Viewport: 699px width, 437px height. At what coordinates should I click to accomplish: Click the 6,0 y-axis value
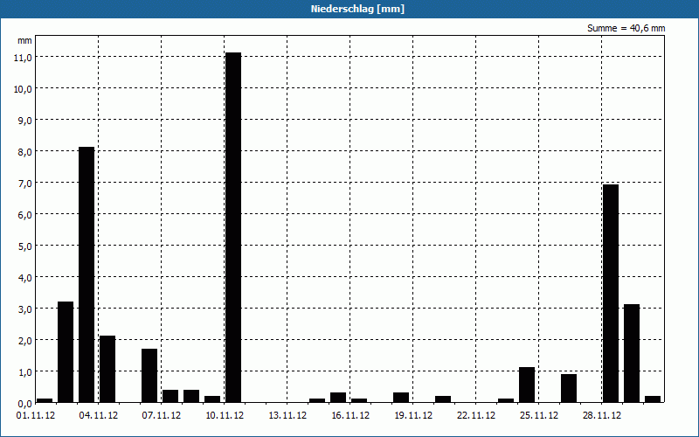tap(24, 214)
